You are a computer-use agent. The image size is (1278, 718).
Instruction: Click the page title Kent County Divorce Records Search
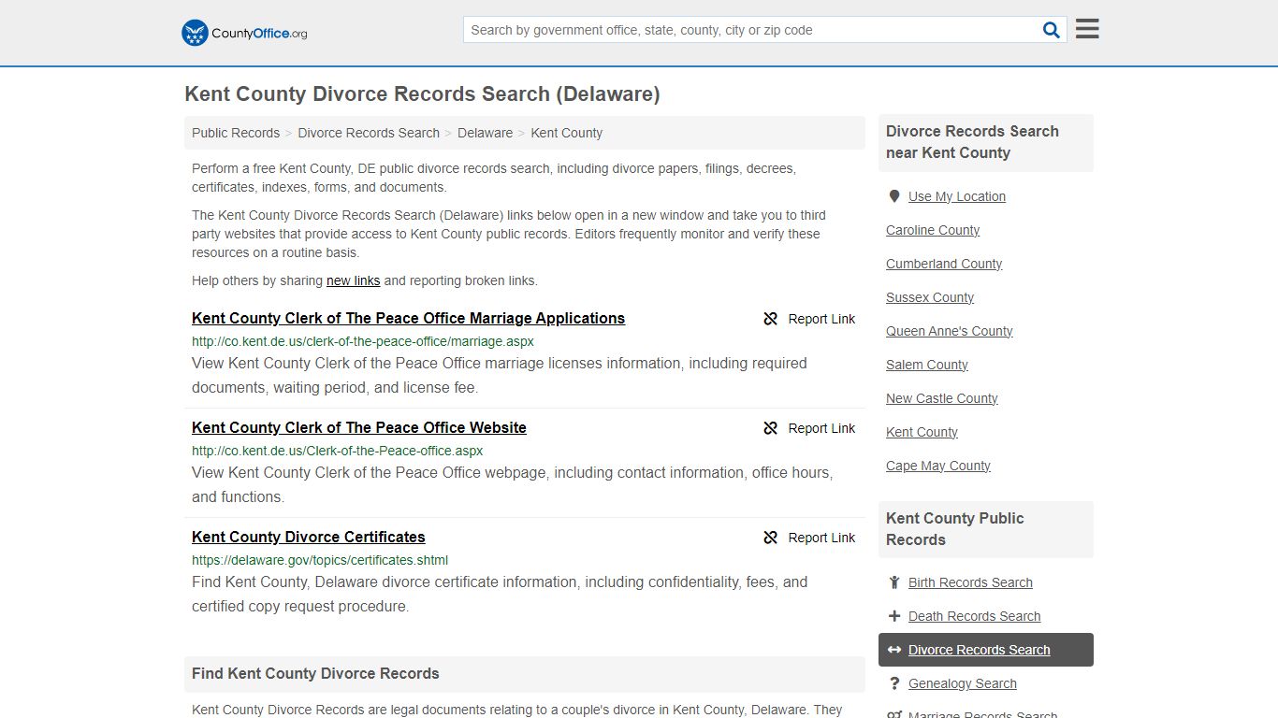[422, 93]
